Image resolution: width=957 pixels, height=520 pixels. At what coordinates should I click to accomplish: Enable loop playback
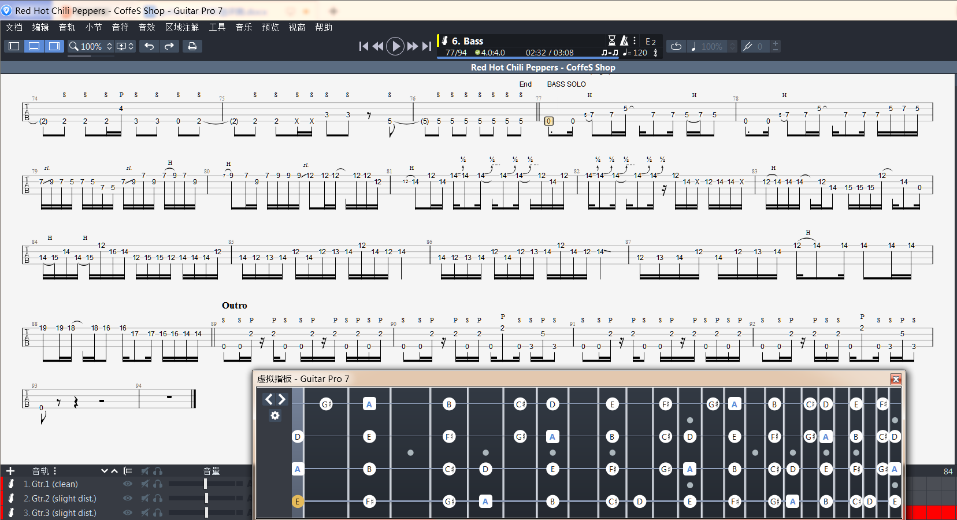coord(676,46)
